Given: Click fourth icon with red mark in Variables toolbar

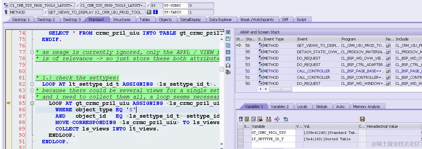Looking at the screenshot, I should (x=260, y=119).
